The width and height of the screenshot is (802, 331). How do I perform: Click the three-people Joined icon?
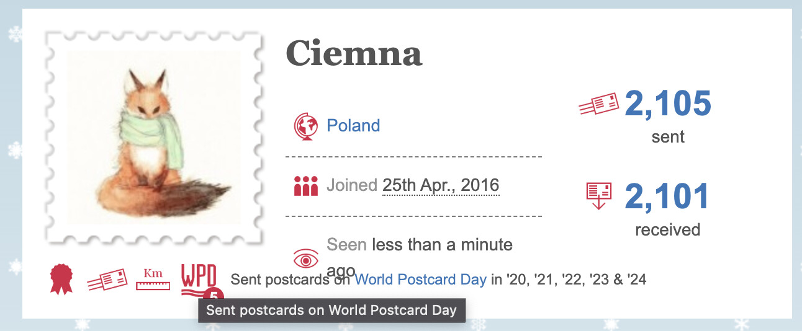pyautogui.click(x=305, y=185)
